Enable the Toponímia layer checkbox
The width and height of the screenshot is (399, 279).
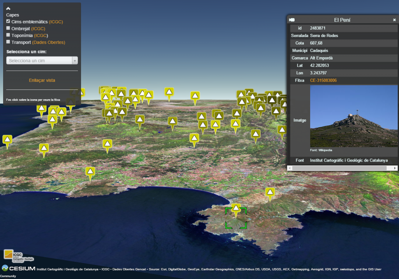(8, 35)
